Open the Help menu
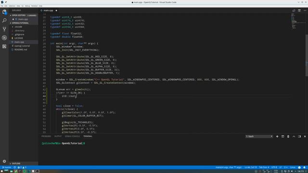308x173 pixels. pyautogui.click(x=40, y=6)
